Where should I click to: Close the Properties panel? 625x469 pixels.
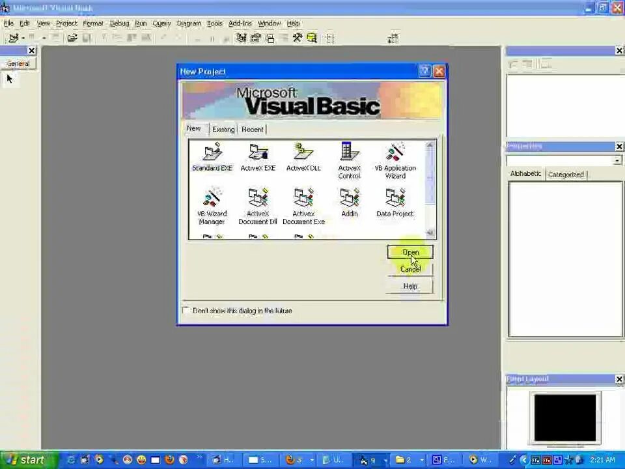[619, 147]
